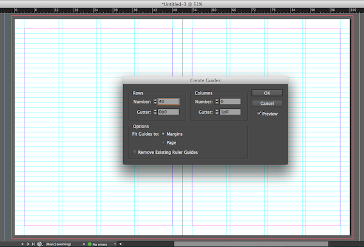The height and width of the screenshot is (247, 364).
Task: Choose Fit Guides to Margins
Action: pyautogui.click(x=163, y=134)
